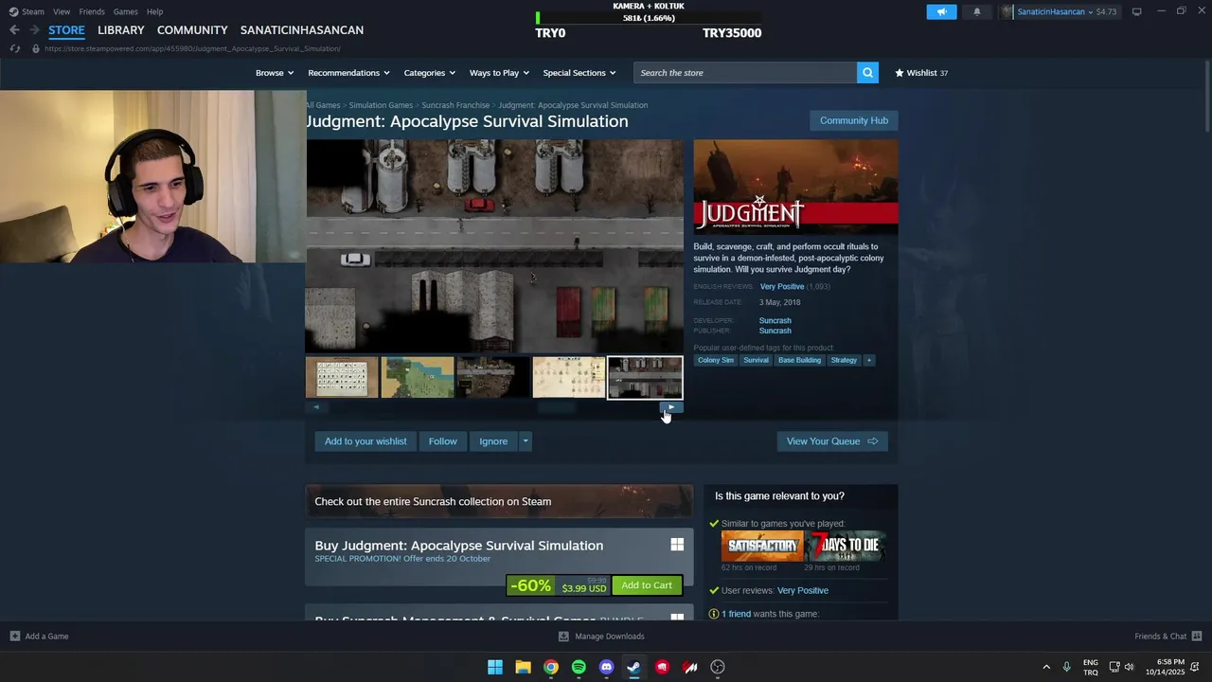Switch to the LIBRARY tab

tap(121, 30)
